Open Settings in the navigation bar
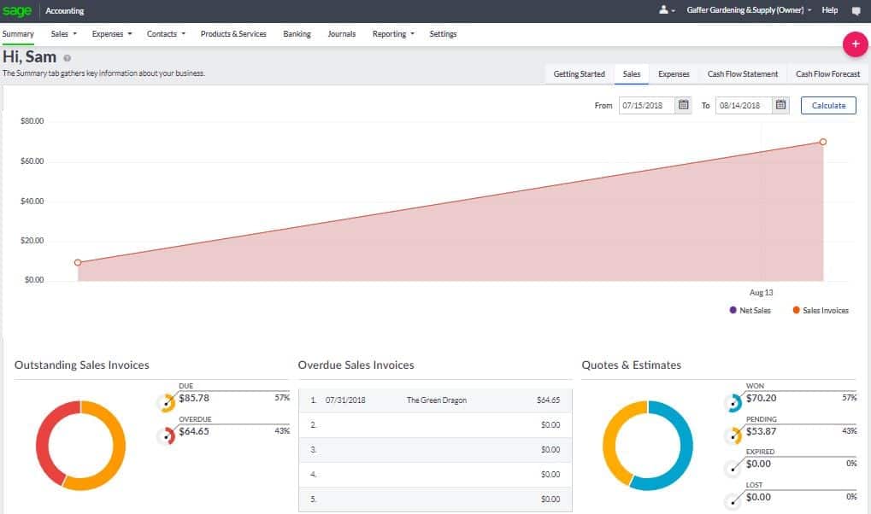 [443, 34]
